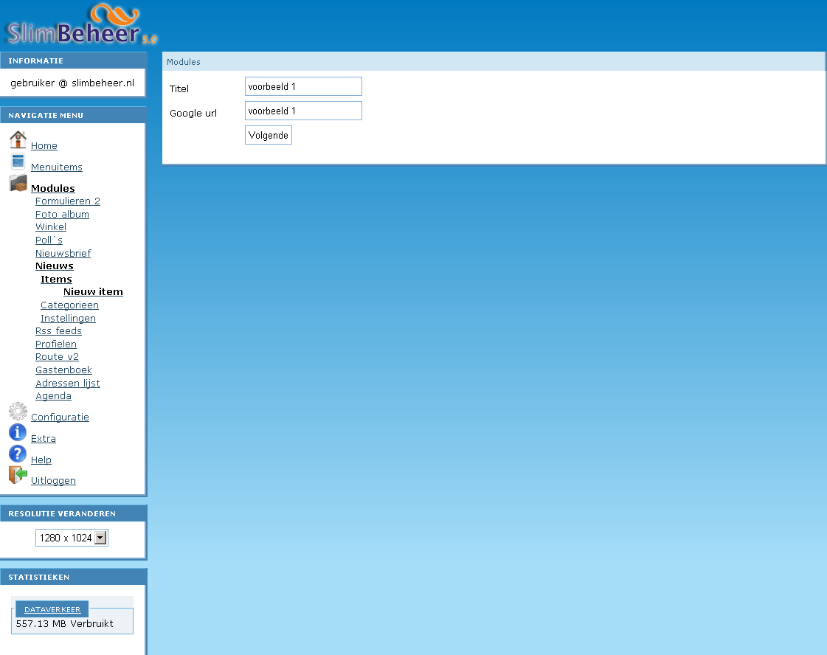Click the Titel field label
The image size is (827, 655).
tap(179, 89)
